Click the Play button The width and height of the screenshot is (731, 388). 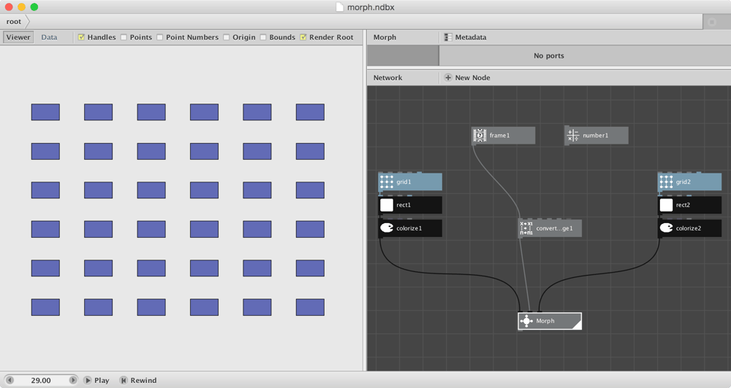pos(96,380)
